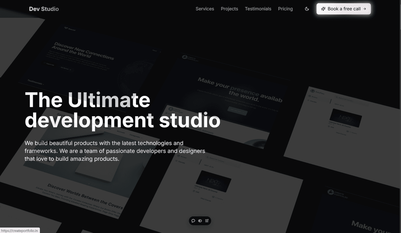The image size is (401, 233).
Task: Toggle inspect mode using the eye icon
Action: pyautogui.click(x=200, y=221)
